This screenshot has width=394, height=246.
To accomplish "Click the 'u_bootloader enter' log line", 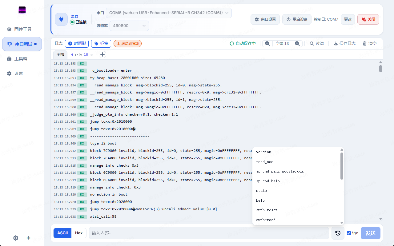I will point(112,70).
